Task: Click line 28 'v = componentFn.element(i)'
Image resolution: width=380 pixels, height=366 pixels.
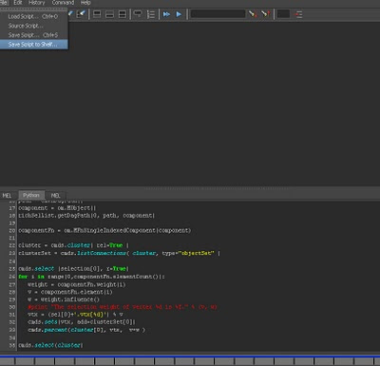Action: 70,292
